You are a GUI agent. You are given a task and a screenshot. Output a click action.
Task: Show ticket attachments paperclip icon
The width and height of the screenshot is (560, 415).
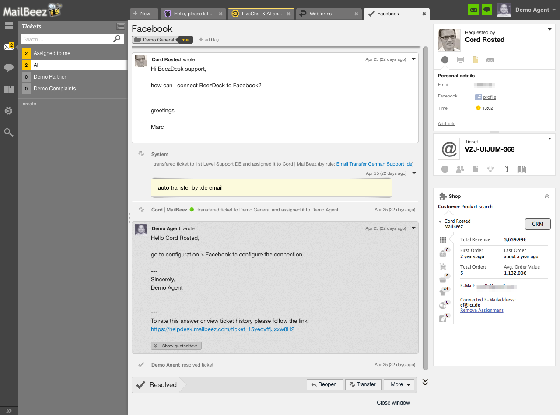[506, 169]
